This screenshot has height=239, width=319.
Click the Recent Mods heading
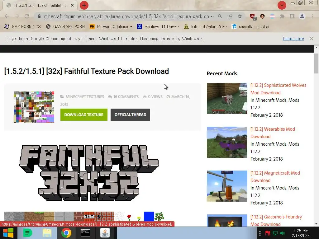click(x=222, y=73)
